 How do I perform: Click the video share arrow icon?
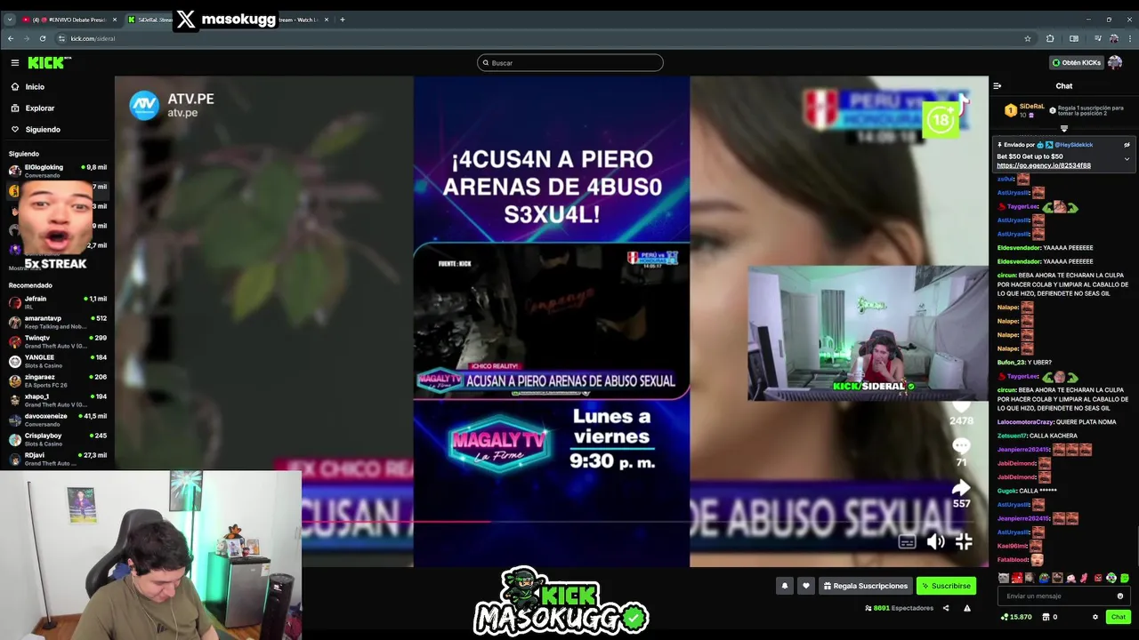click(961, 487)
